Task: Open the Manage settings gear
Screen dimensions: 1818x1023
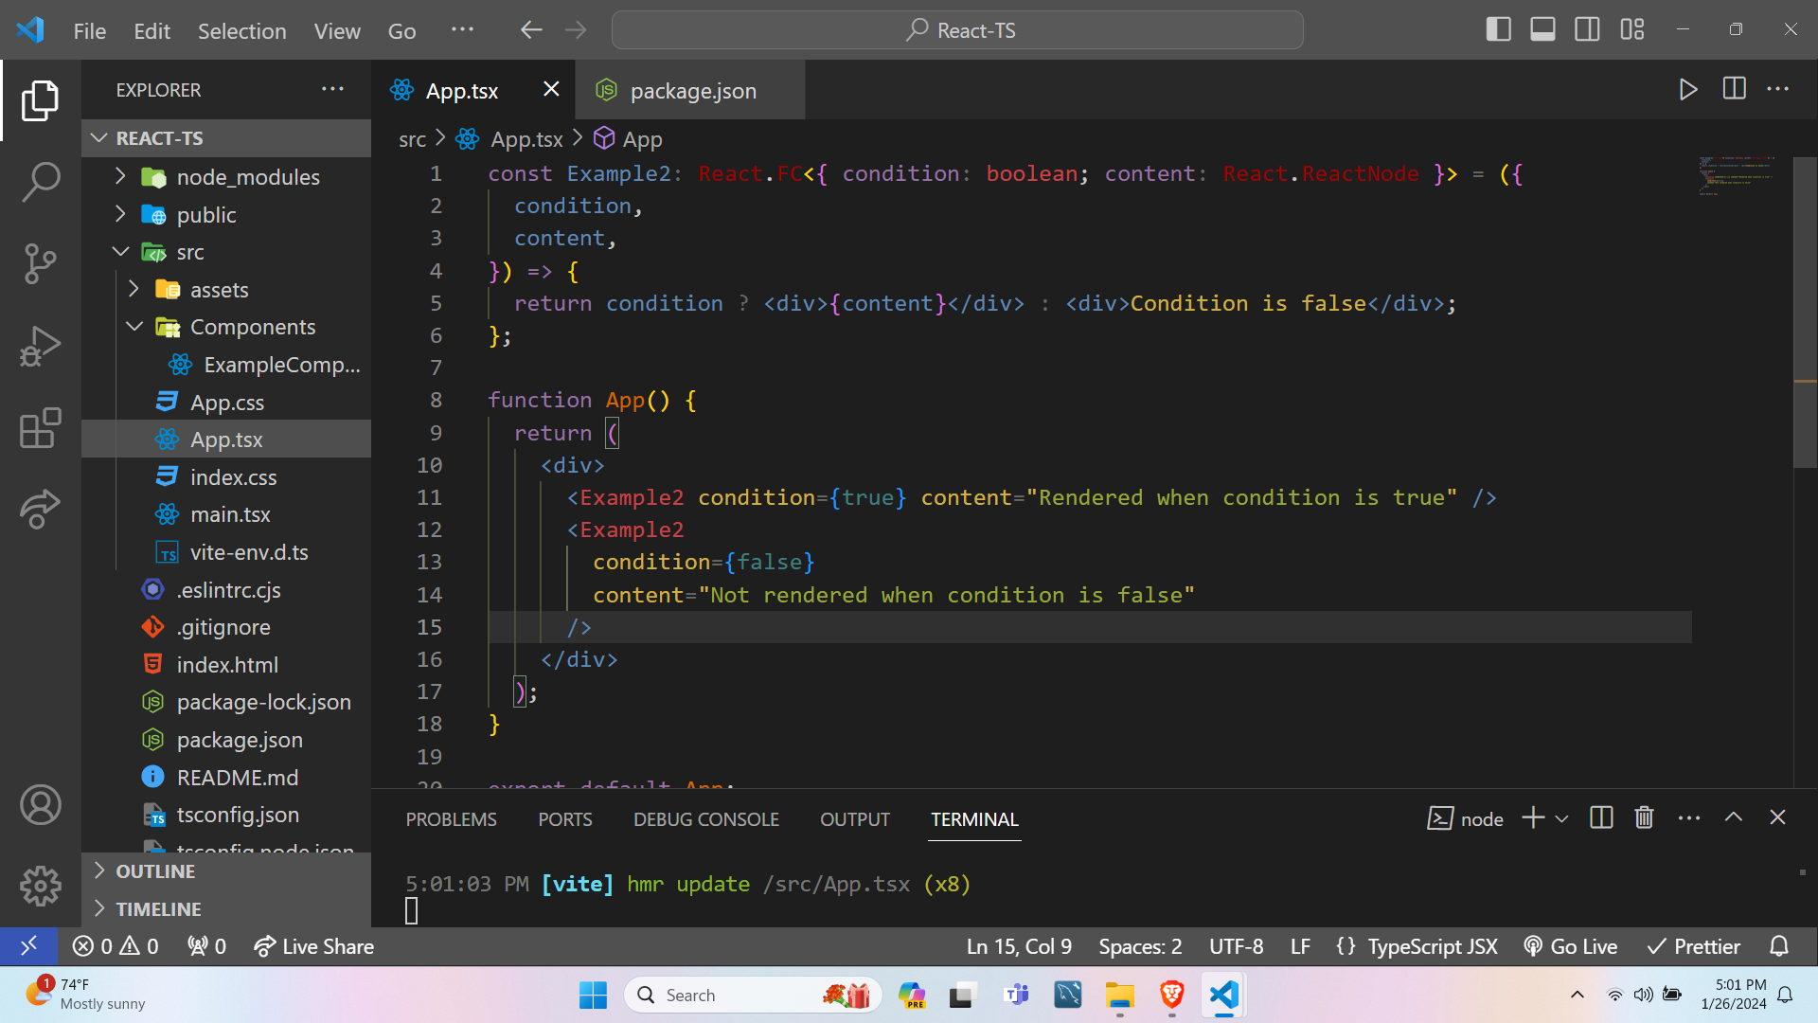Action: (x=41, y=886)
